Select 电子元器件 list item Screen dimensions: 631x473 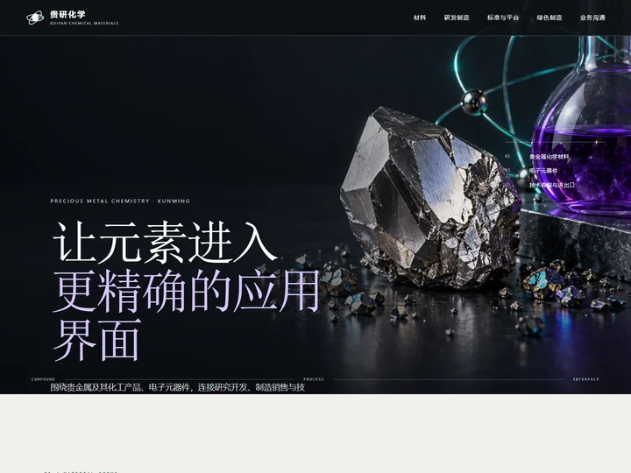pyautogui.click(x=543, y=171)
